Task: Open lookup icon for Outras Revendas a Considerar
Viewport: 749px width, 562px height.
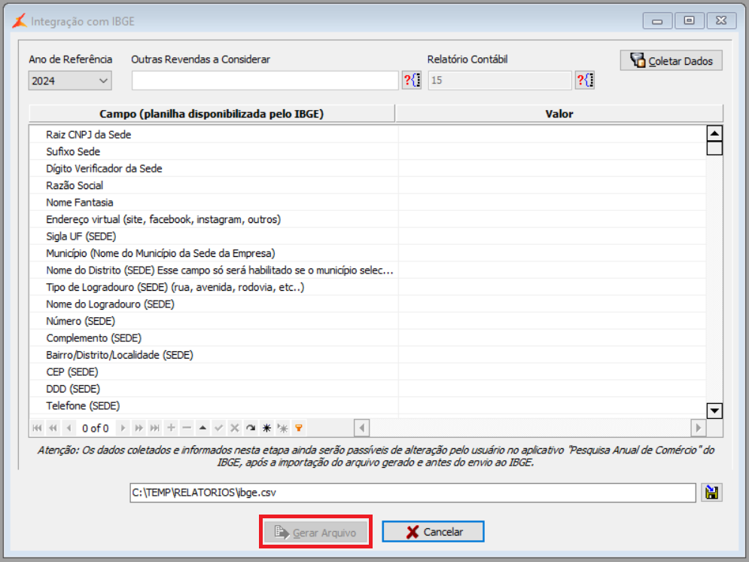Action: pyautogui.click(x=412, y=81)
